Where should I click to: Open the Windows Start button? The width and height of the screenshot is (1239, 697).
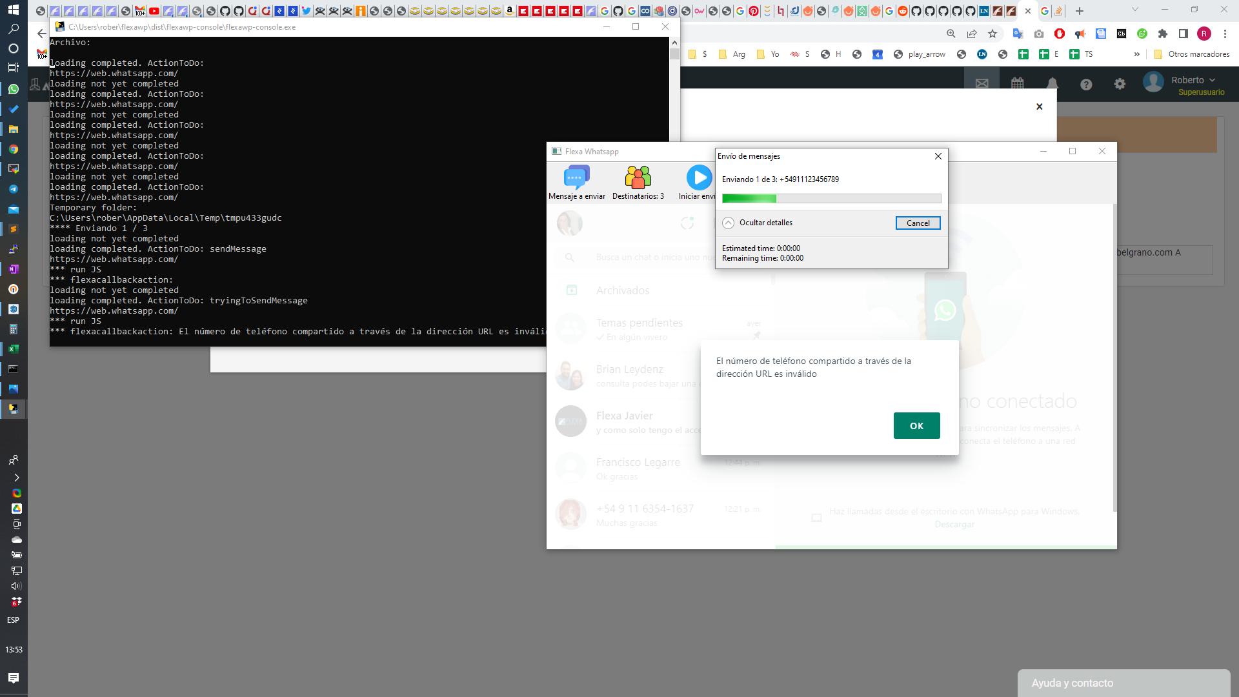[x=13, y=10]
